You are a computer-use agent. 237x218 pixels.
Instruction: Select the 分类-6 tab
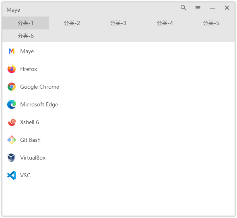(25, 36)
